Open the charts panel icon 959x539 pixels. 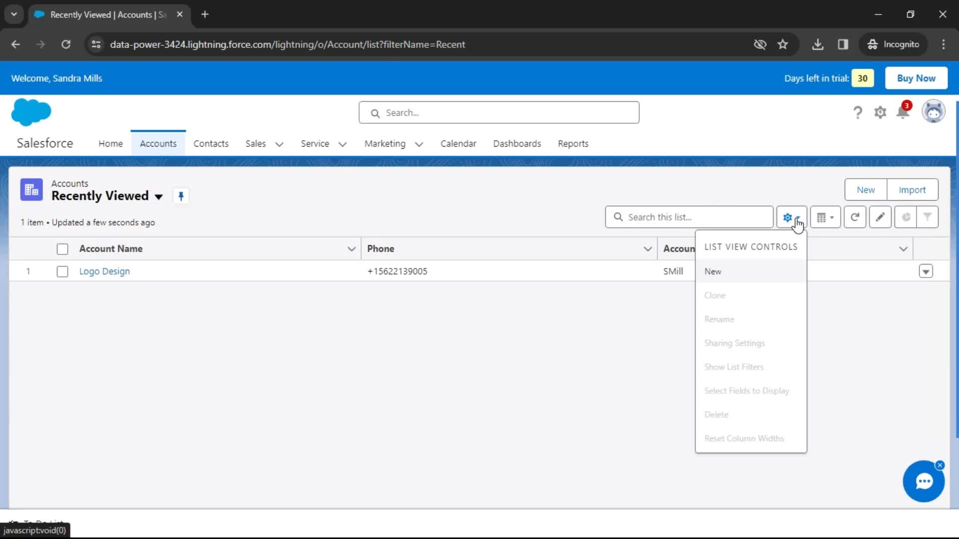pyautogui.click(x=906, y=217)
